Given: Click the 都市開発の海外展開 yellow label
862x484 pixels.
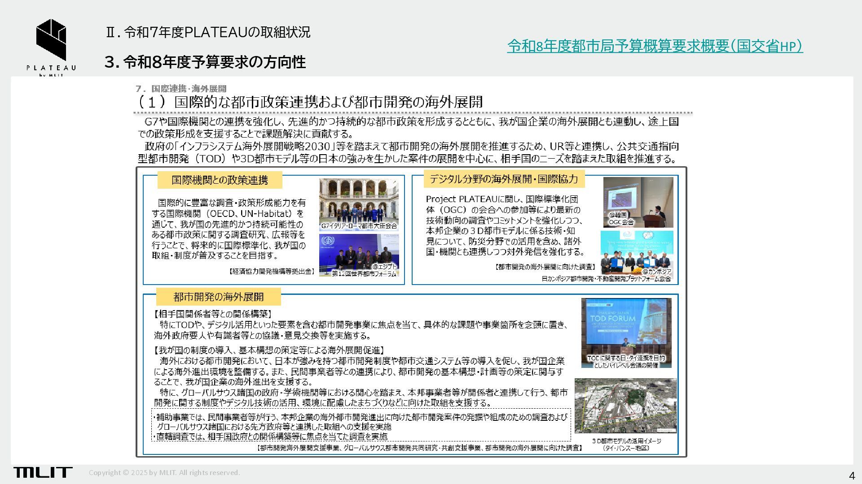Looking at the screenshot, I should coord(218,297).
